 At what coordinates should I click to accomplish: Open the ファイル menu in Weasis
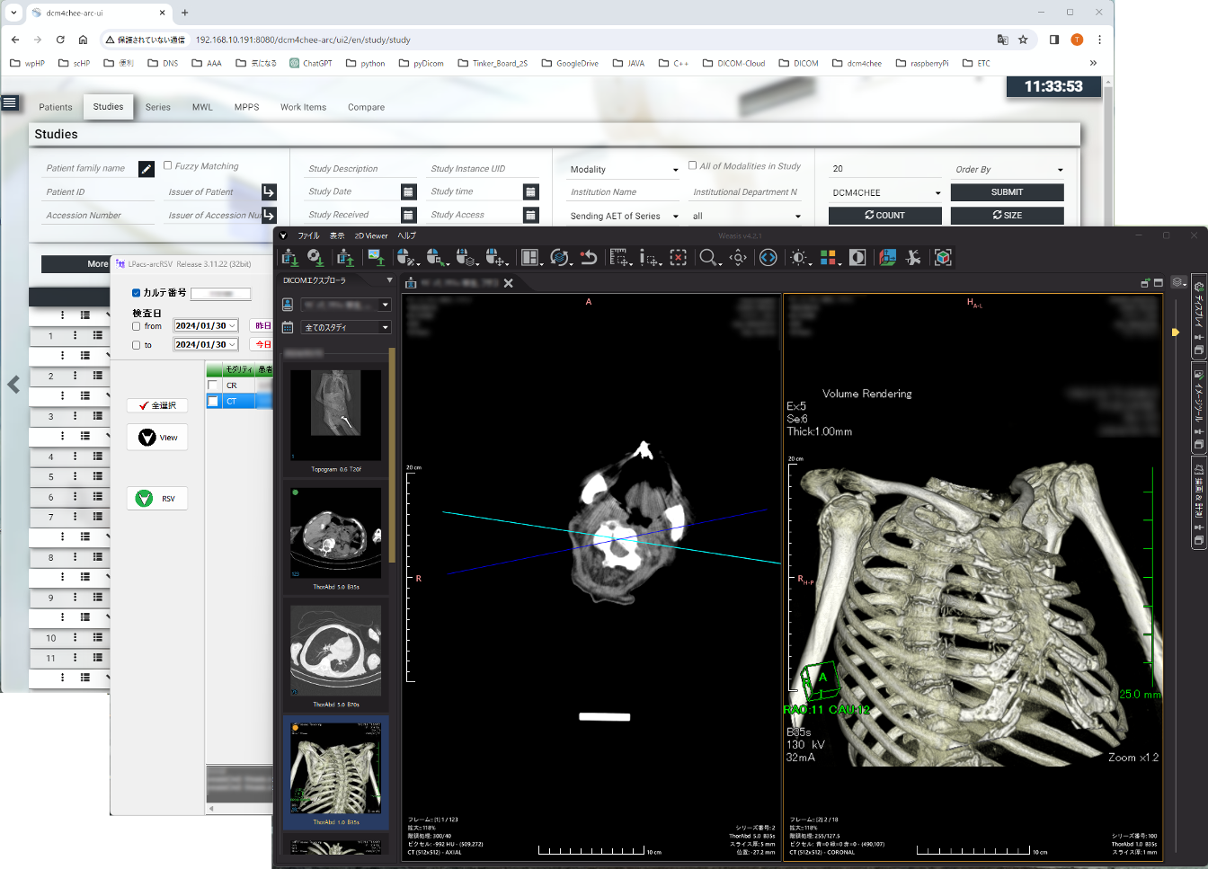308,235
